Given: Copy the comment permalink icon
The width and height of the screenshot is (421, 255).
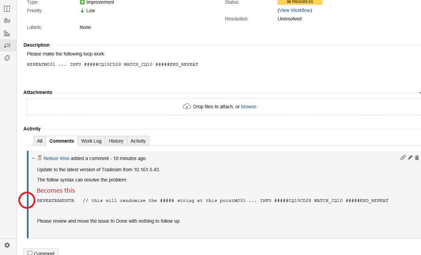Looking at the screenshot, I should pos(403,158).
